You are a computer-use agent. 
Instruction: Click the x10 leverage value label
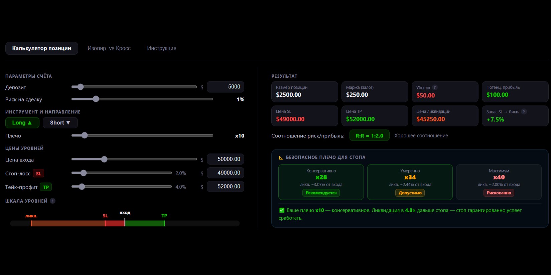pos(240,136)
